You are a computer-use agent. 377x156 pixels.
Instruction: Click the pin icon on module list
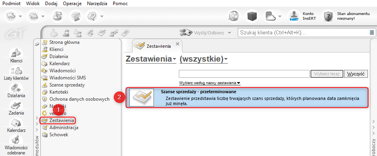(37, 44)
